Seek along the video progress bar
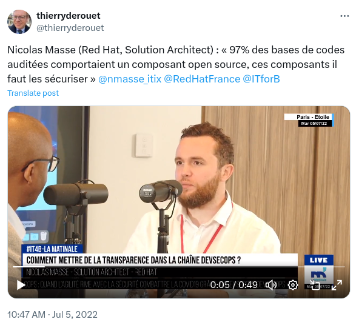This screenshot has height=325, width=356. pyautogui.click(x=179, y=267)
